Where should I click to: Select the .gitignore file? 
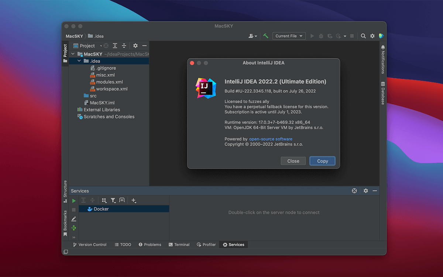103,68
